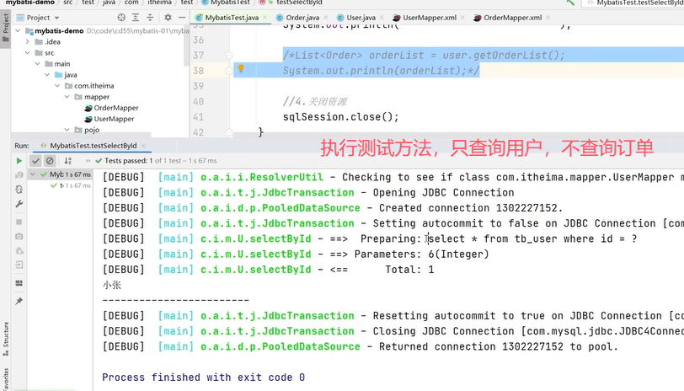Click the green Rerun test play icon
Screen dimensions: 684x391
point(19,161)
